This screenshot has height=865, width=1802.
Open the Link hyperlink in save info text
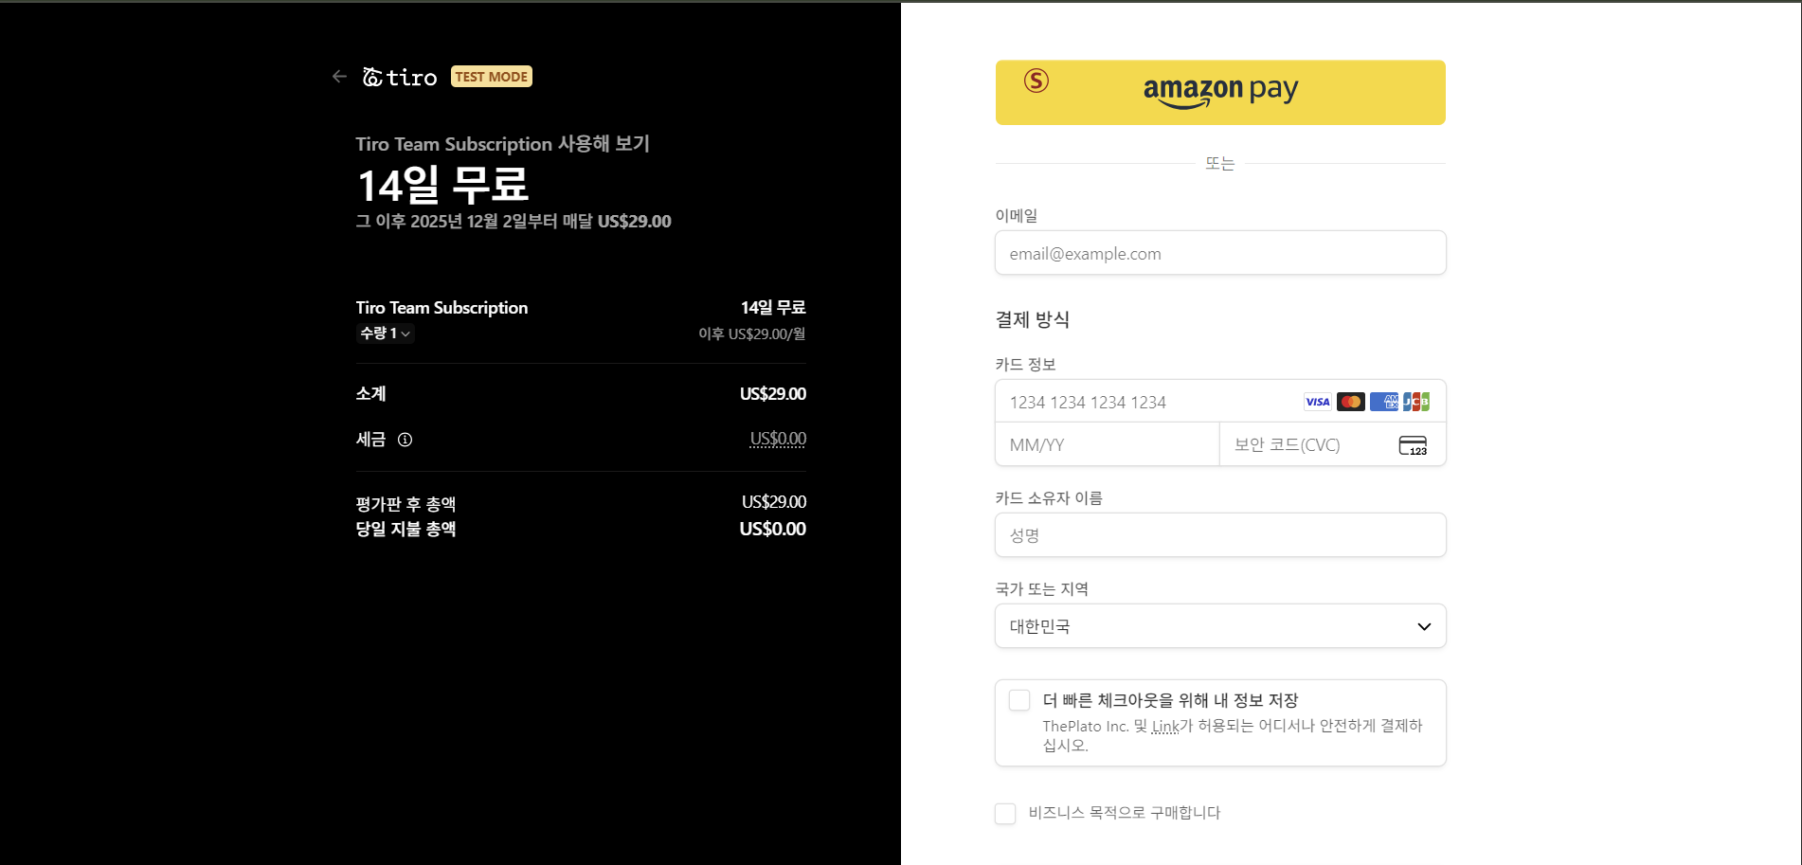click(x=1165, y=727)
